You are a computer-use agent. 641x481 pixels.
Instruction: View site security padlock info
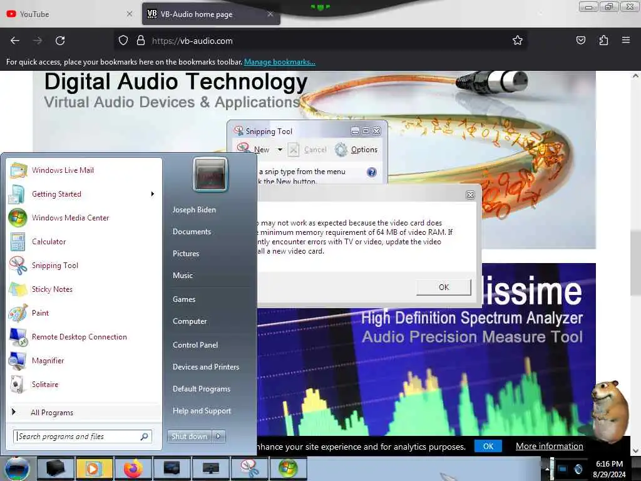coord(141,41)
